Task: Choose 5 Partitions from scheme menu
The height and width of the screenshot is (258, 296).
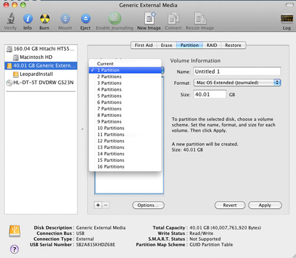Action: pyautogui.click(x=125, y=96)
